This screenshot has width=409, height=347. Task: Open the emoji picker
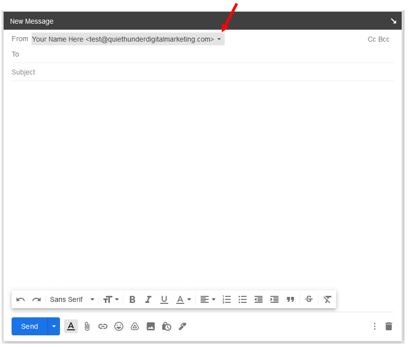pyautogui.click(x=119, y=327)
